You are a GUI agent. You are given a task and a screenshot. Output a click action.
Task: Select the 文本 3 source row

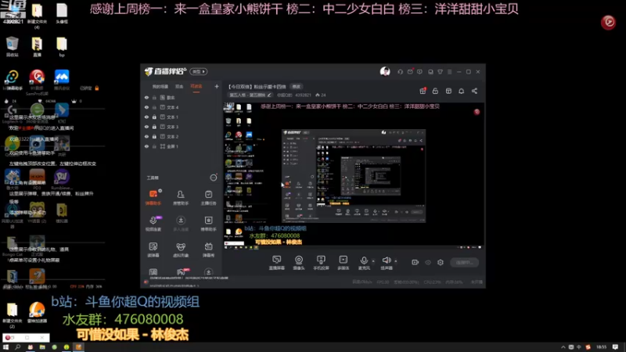pyautogui.click(x=181, y=127)
